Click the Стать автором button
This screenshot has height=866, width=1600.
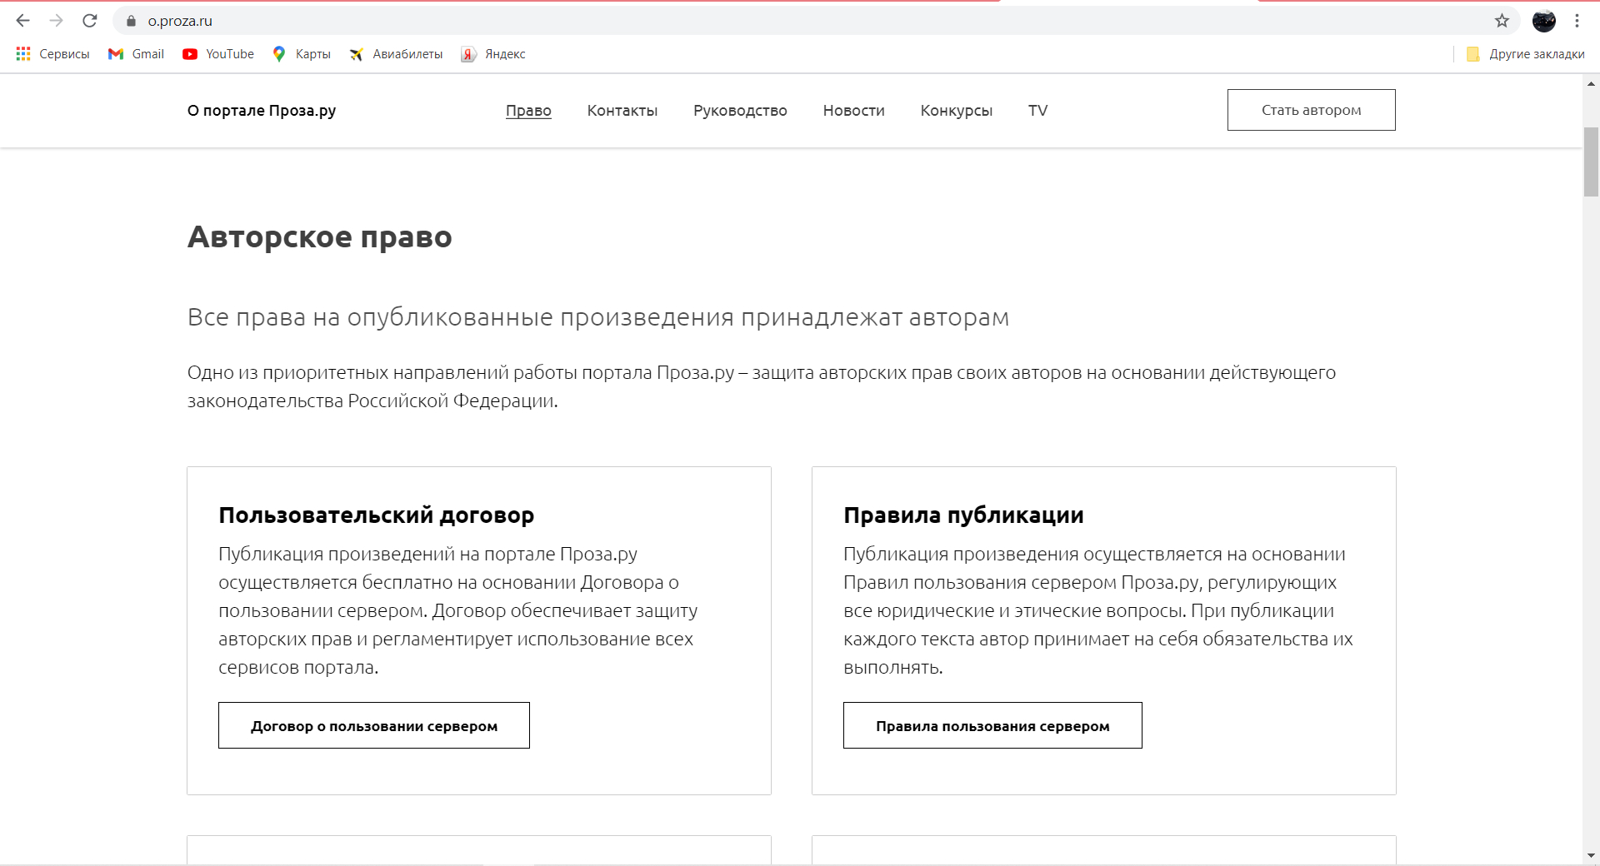tap(1311, 110)
